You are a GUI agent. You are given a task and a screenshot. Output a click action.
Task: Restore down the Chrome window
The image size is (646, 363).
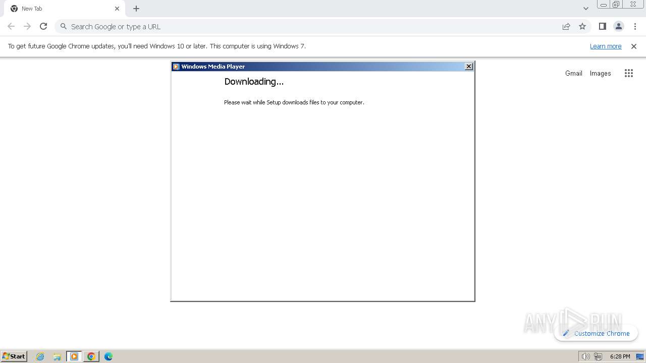616,5
